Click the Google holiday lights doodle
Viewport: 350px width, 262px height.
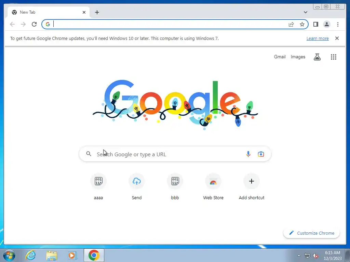175,105
